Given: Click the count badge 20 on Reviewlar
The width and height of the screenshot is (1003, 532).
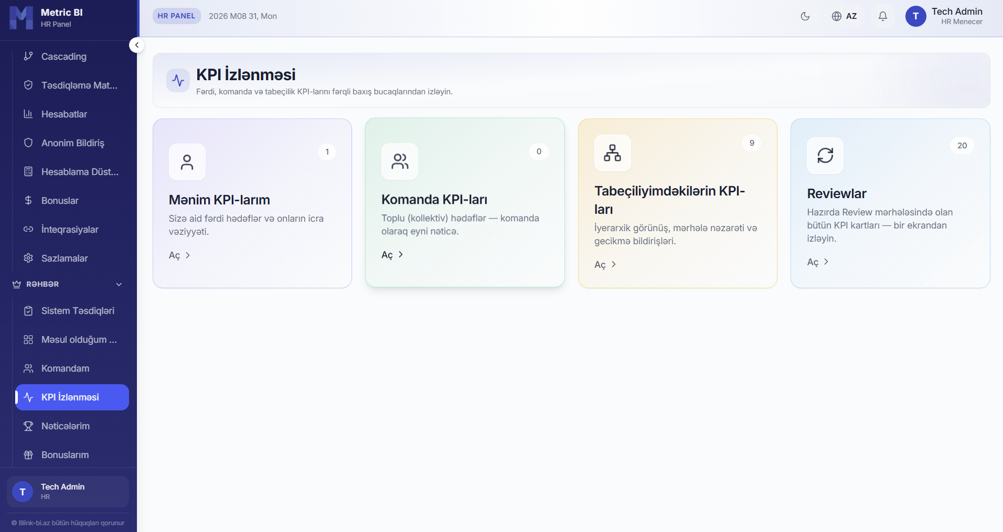Looking at the screenshot, I should pyautogui.click(x=962, y=146).
